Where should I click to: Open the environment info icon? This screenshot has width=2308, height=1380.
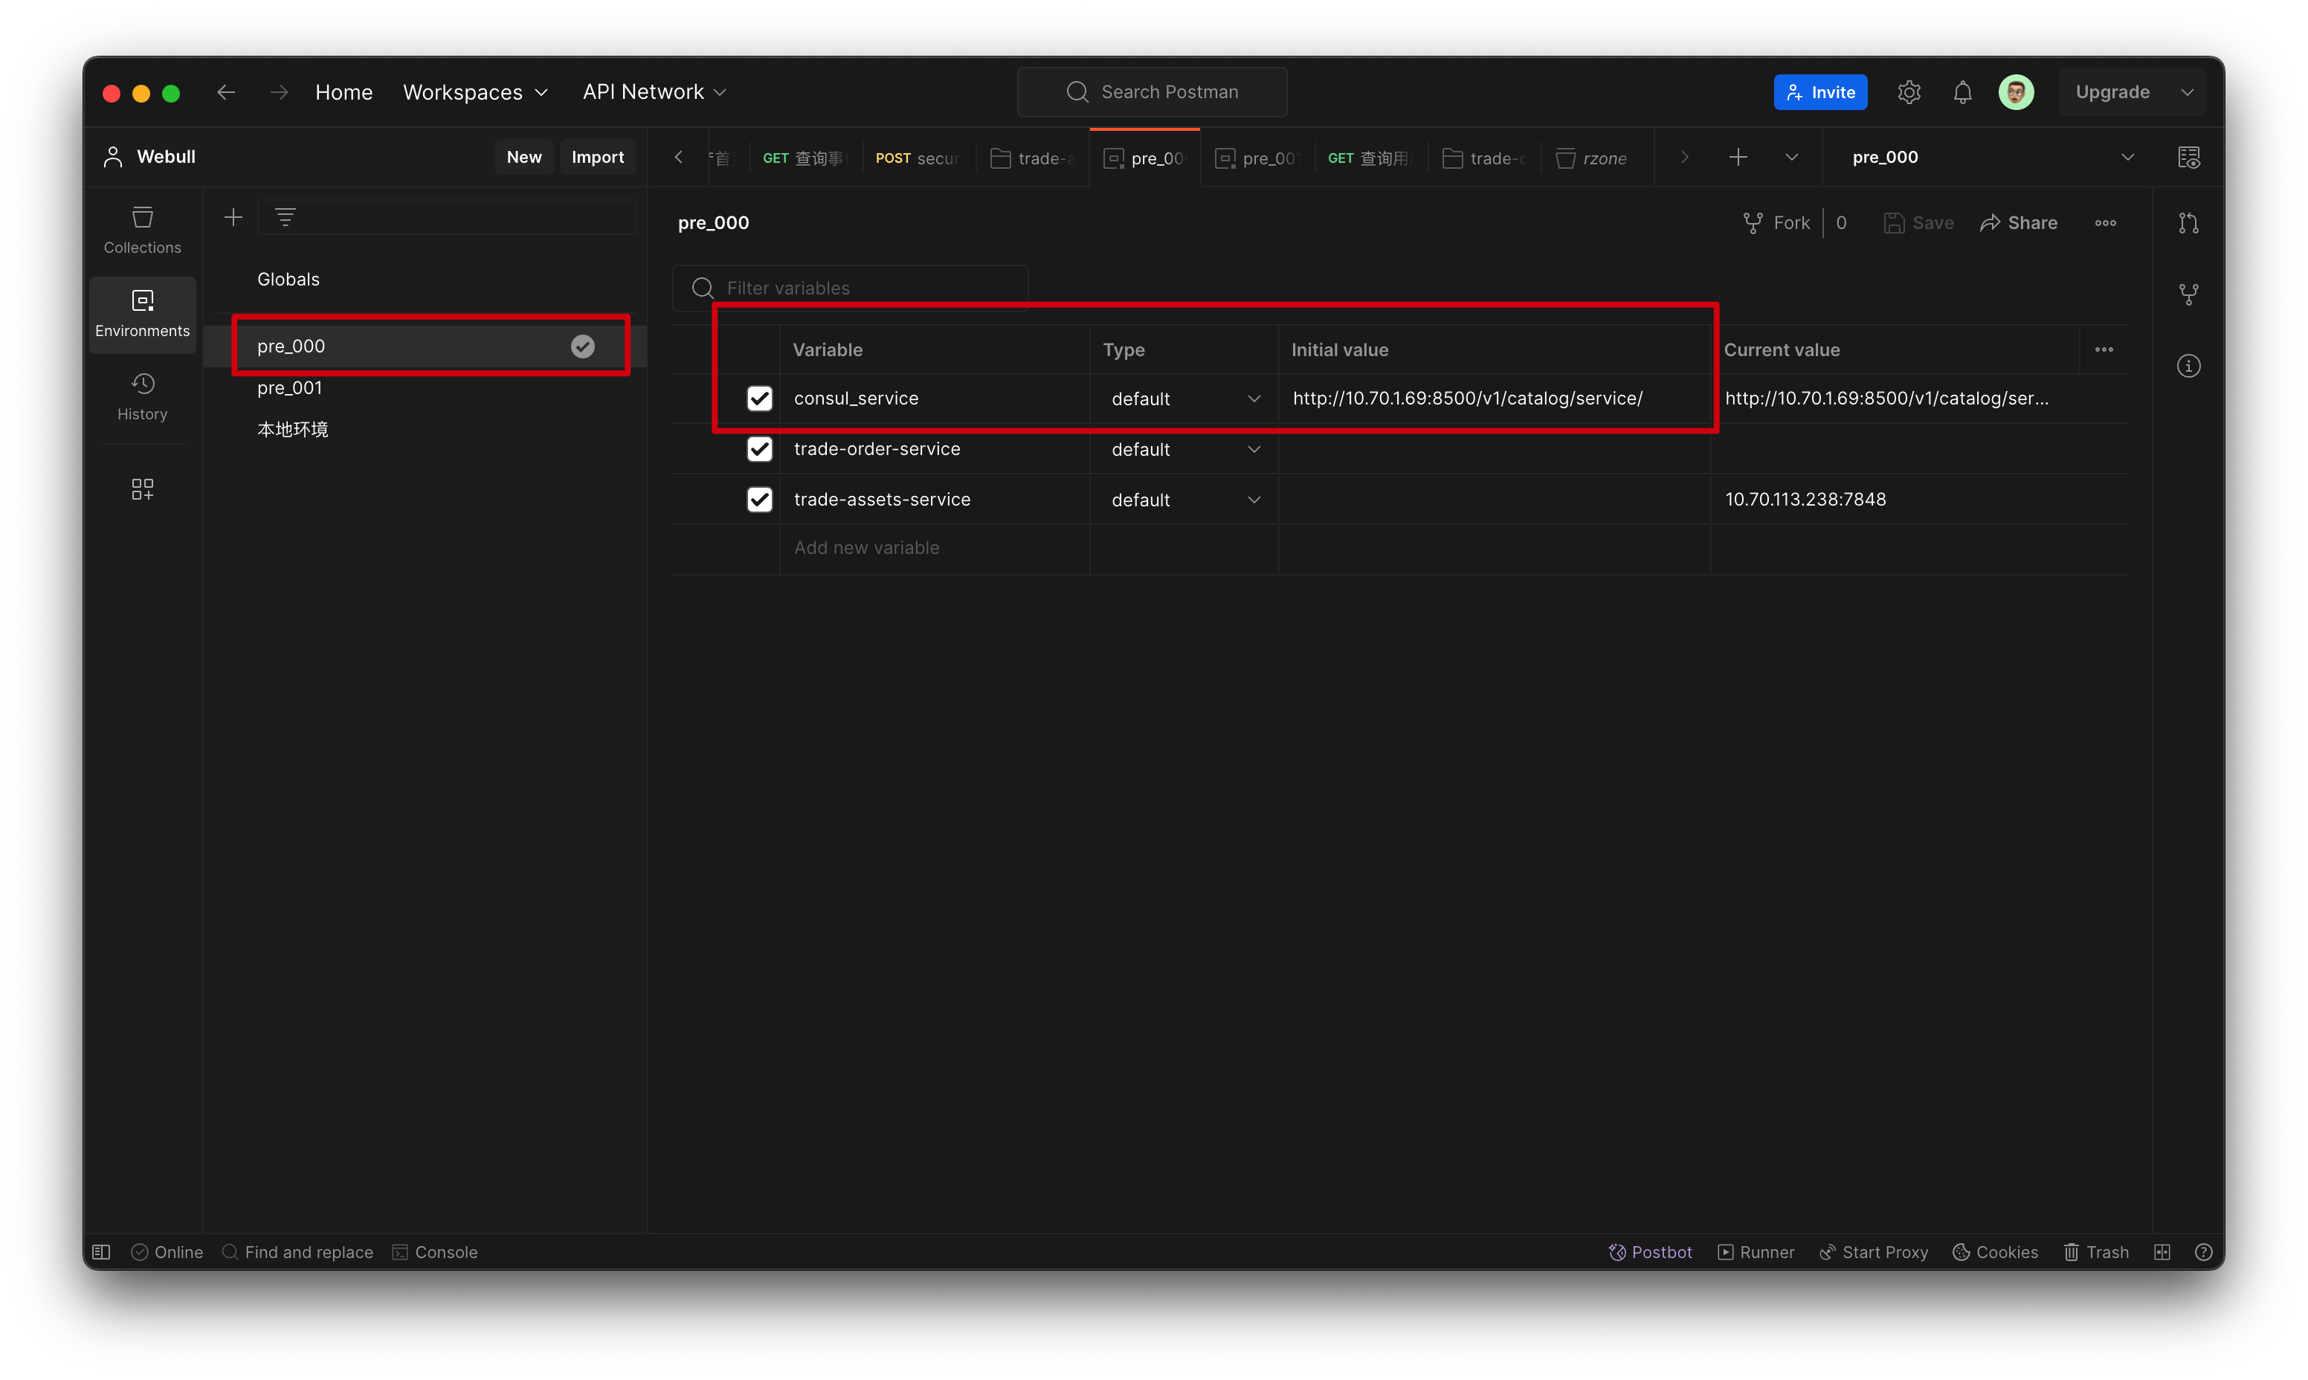tap(2189, 366)
